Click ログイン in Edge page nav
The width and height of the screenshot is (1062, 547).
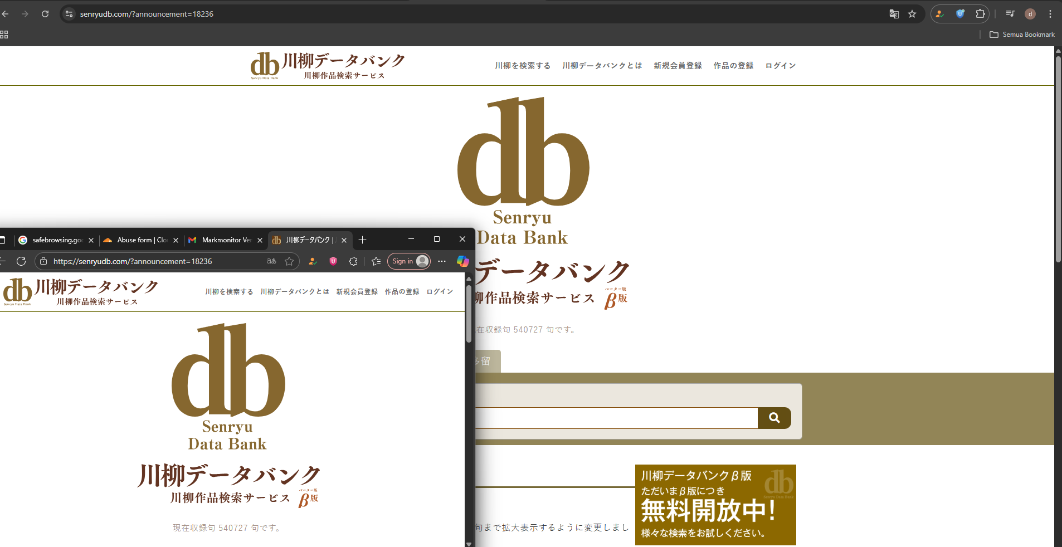click(x=440, y=292)
